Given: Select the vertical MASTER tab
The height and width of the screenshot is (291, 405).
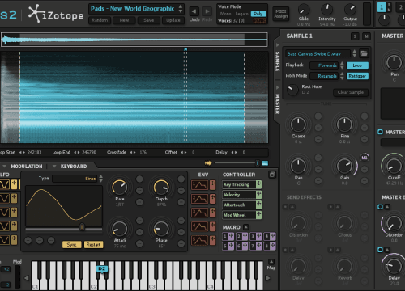Looking at the screenshot, I should 277,103.
